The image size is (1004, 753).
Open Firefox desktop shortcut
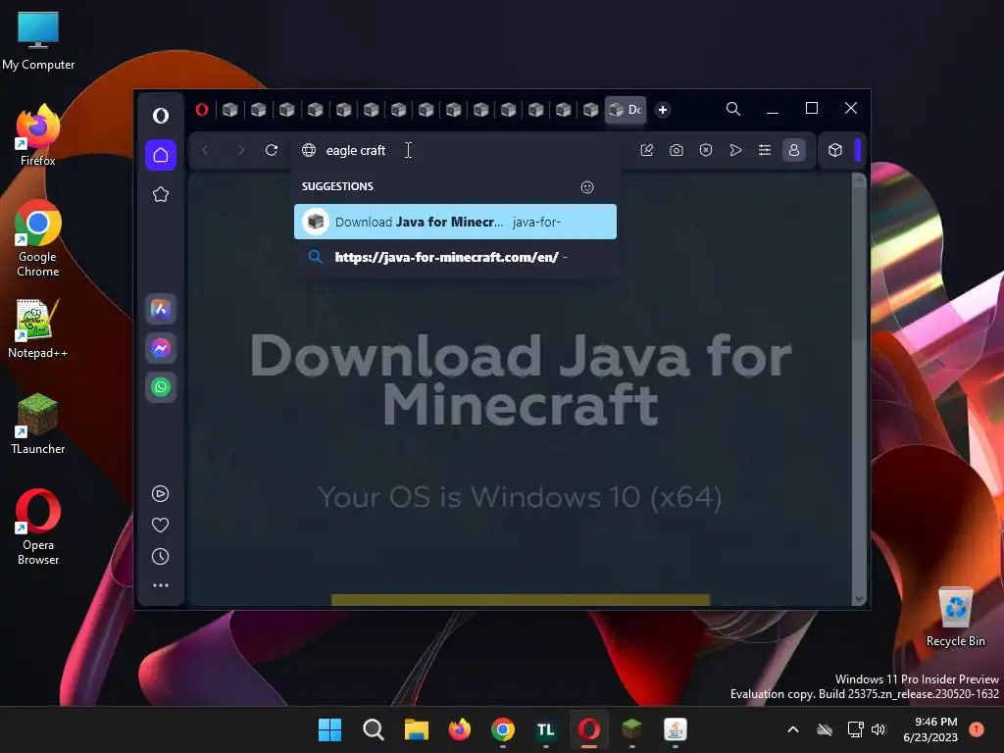pyautogui.click(x=38, y=135)
